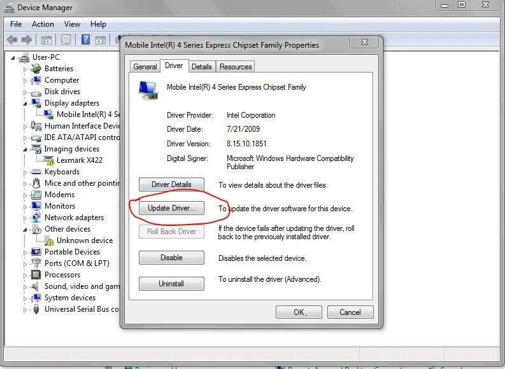Select the Portable Devices label

pyautogui.click(x=72, y=252)
